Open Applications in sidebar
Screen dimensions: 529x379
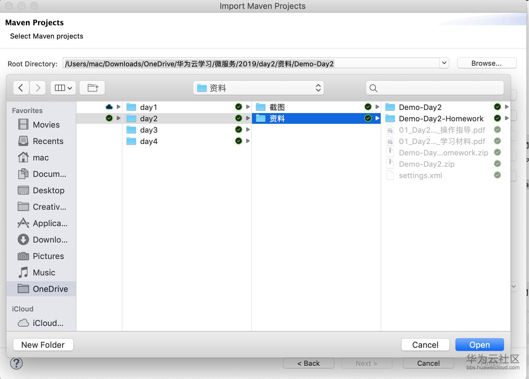coord(41,223)
